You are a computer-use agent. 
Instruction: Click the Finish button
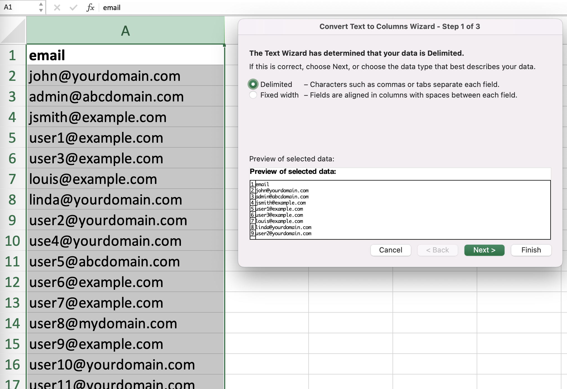(x=531, y=250)
